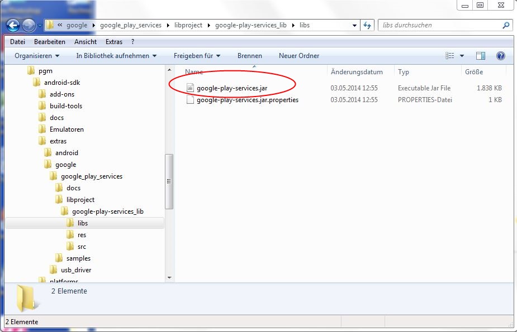This screenshot has width=517, height=332.
Task: Click tree scrollbar up arrow
Action: tap(169, 70)
